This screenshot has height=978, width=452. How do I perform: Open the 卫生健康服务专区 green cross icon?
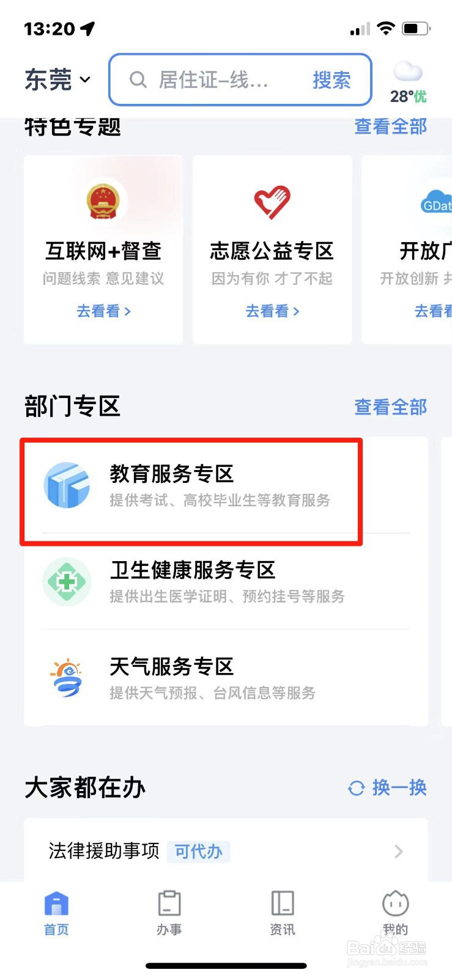point(67,581)
